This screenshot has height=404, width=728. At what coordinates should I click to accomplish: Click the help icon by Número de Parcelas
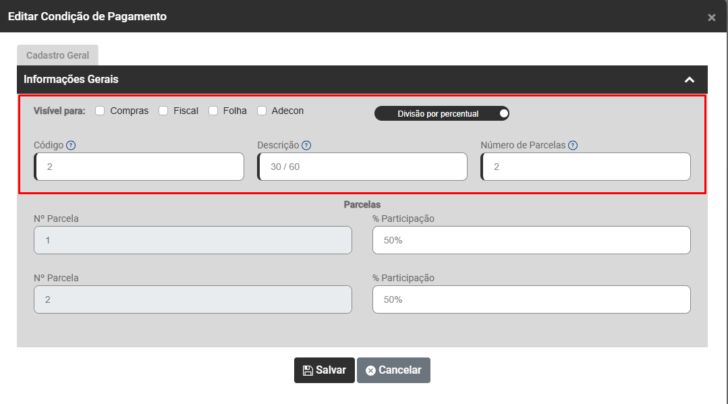tap(573, 145)
